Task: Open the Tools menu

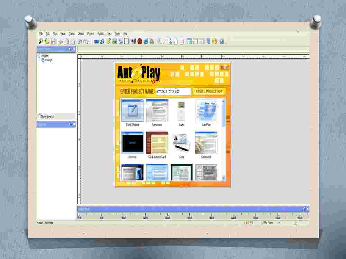Action: coord(117,34)
